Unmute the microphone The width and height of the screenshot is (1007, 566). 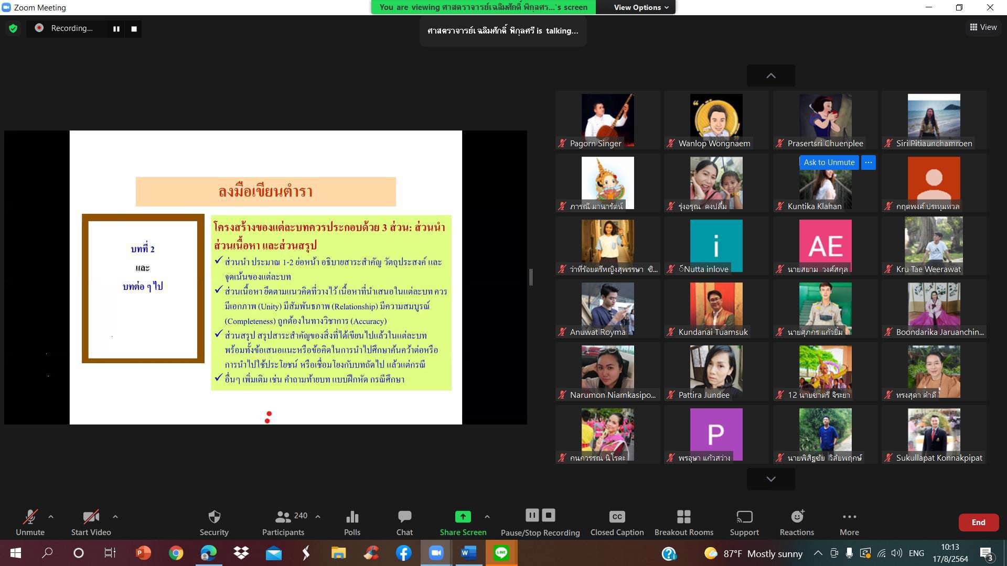click(30, 523)
